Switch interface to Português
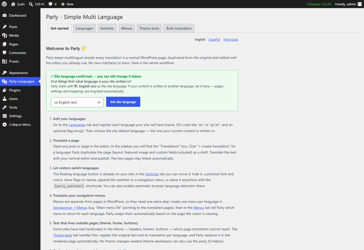 (231, 39)
